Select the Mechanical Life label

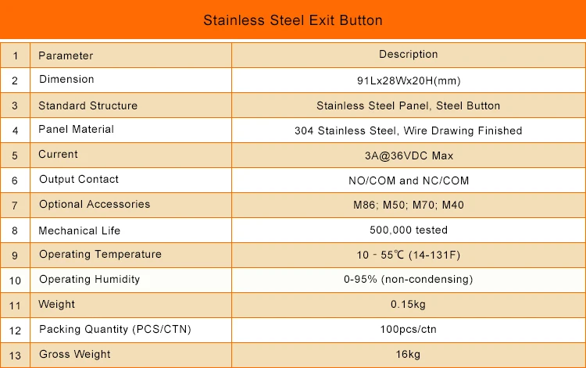pos(79,230)
